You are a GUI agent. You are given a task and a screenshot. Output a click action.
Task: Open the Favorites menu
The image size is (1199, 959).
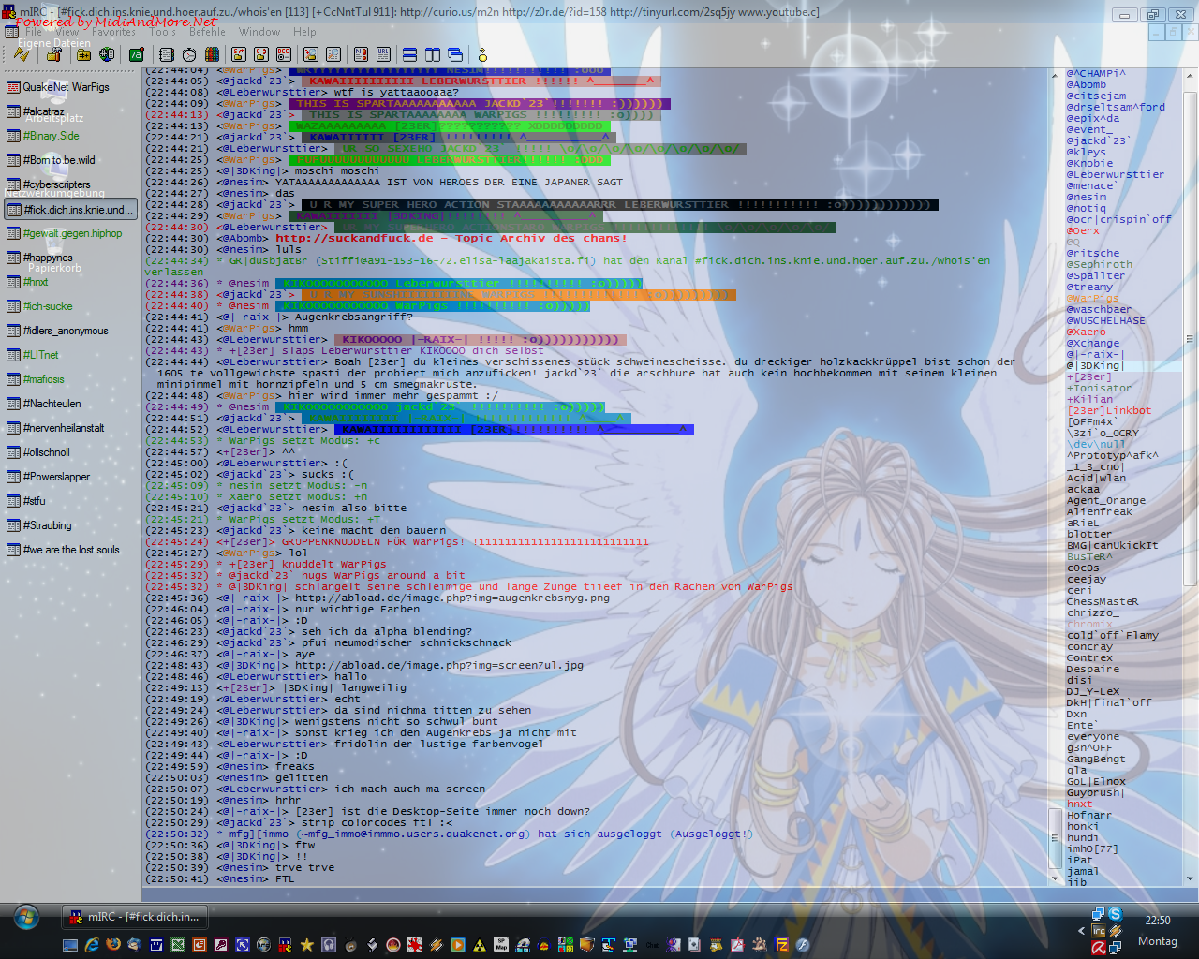click(x=113, y=32)
